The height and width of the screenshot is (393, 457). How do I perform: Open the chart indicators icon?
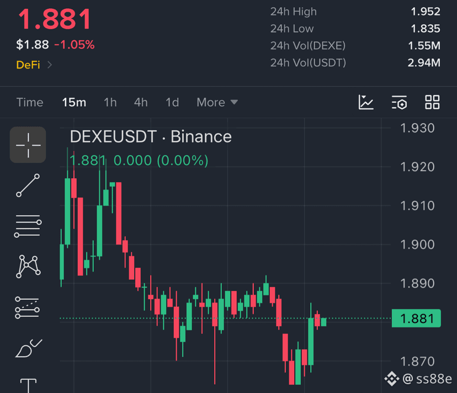pyautogui.click(x=366, y=102)
